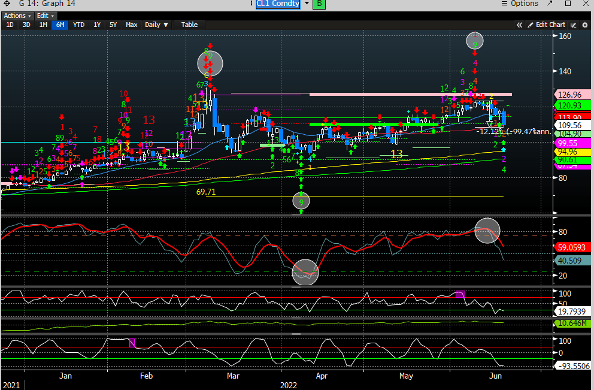Switch the range to YTD
The image size is (594, 390).
[x=78, y=25]
